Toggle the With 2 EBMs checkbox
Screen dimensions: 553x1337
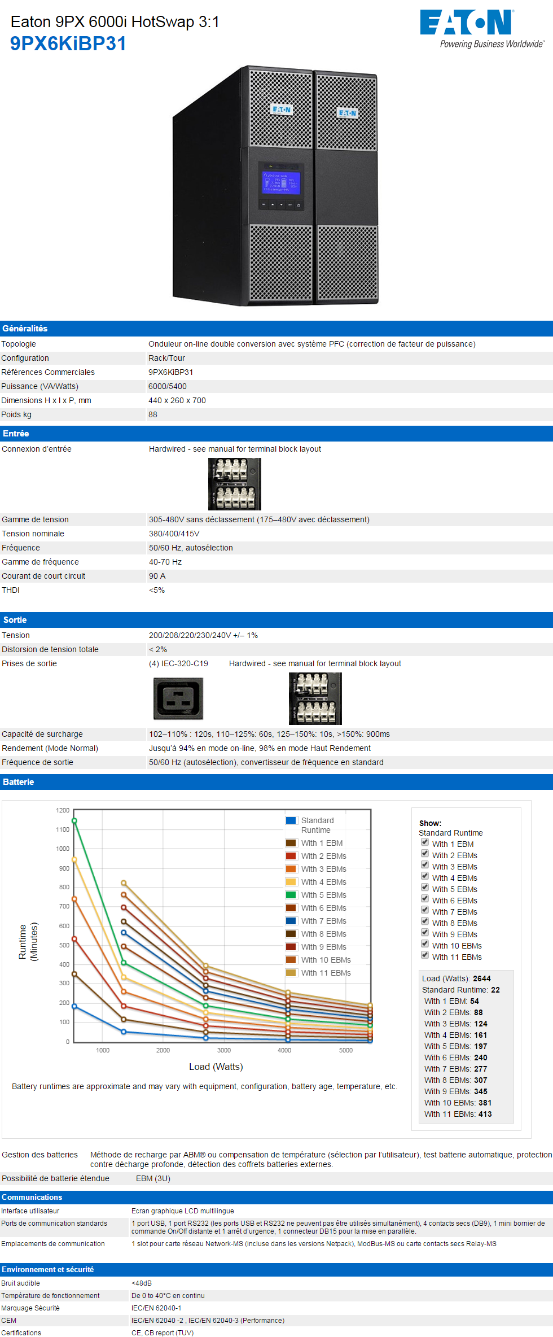click(x=425, y=854)
